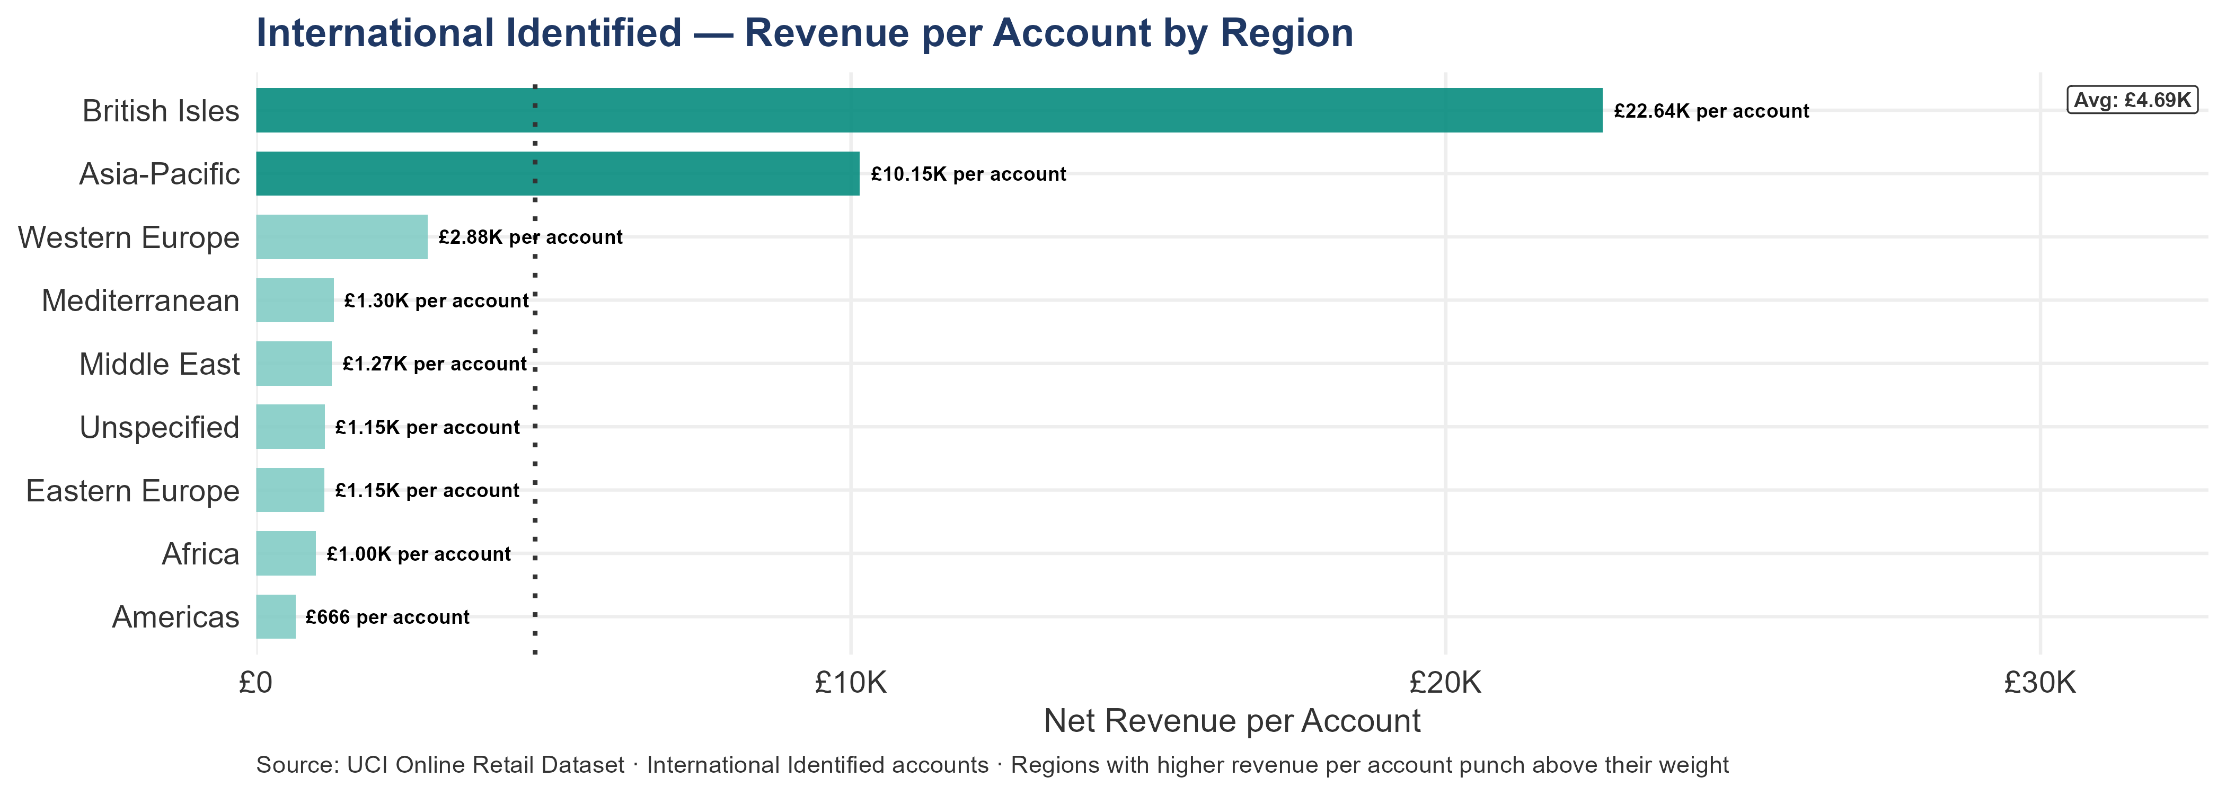Screen dimensions: 2226x795
Task: Click the '£10K' x-axis tick label
Action: (x=851, y=684)
